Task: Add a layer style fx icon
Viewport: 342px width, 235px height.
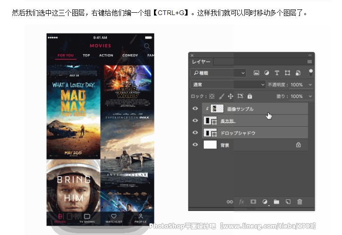Action: (x=241, y=202)
